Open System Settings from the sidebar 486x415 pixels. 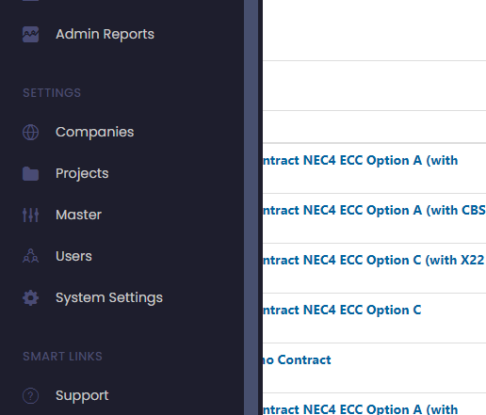tap(109, 297)
